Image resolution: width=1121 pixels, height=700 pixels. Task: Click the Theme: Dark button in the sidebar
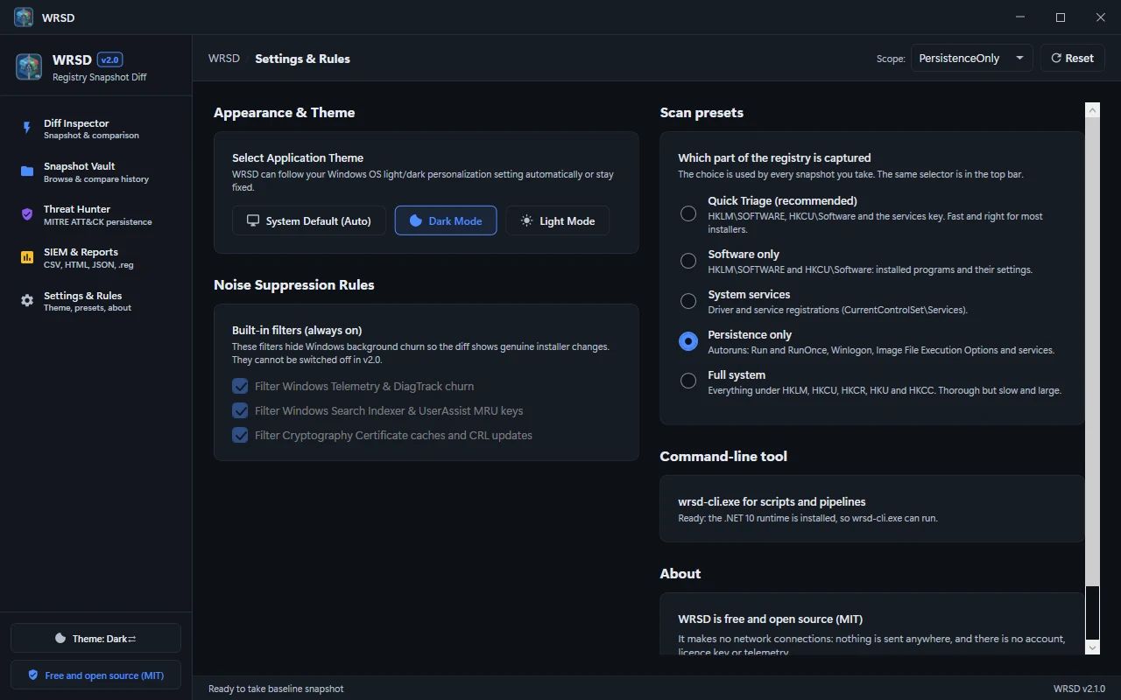(95, 638)
